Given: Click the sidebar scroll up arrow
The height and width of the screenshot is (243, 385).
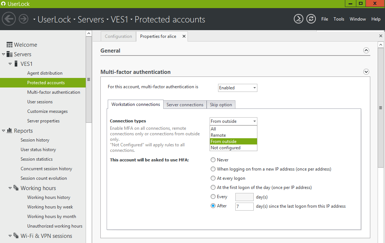Looking at the screenshot, I should 89,33.
